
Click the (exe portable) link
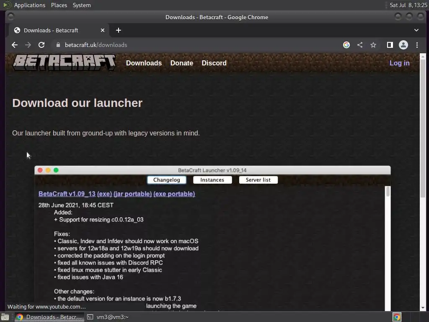pyautogui.click(x=174, y=194)
